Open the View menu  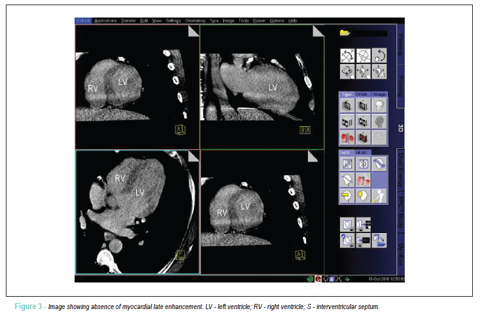(157, 21)
